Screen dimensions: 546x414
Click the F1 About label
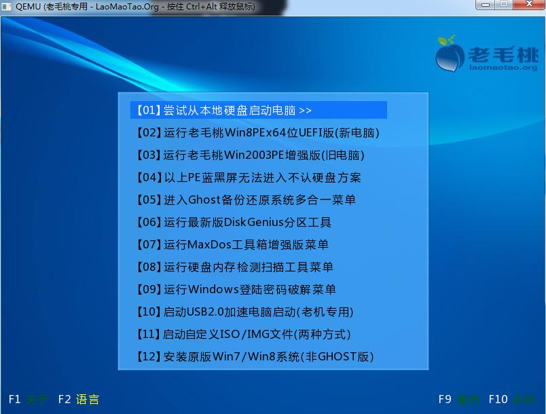coord(28,399)
